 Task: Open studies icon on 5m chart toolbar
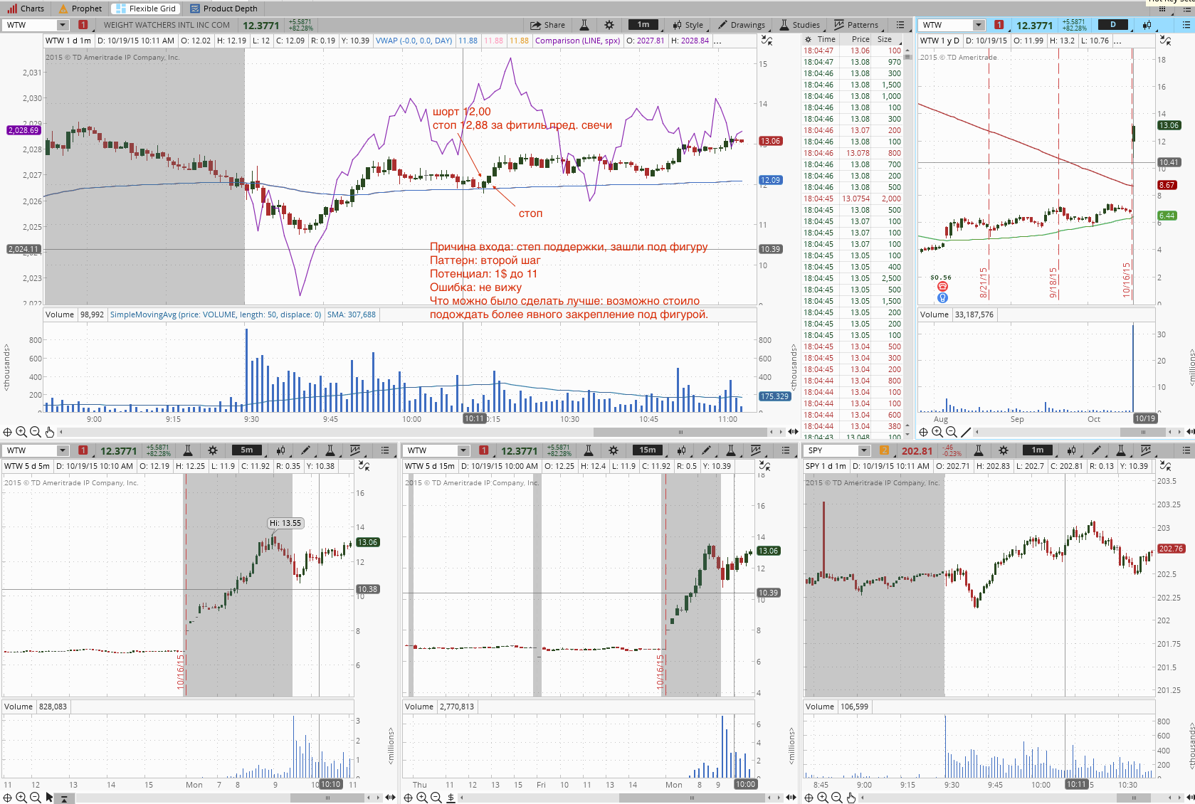[330, 450]
